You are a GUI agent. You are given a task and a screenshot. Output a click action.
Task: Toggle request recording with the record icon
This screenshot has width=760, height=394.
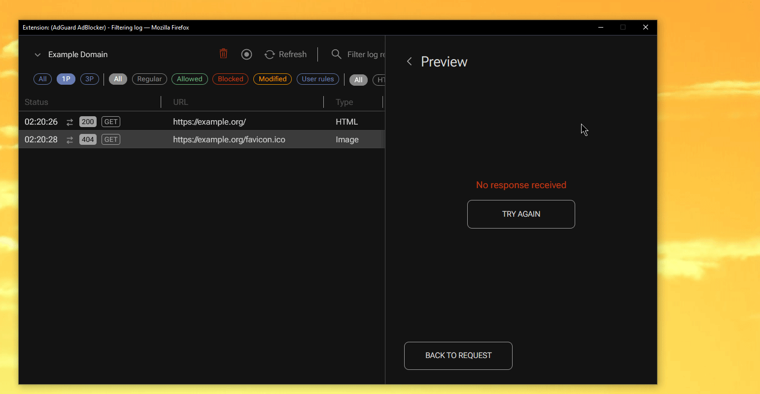coord(246,54)
